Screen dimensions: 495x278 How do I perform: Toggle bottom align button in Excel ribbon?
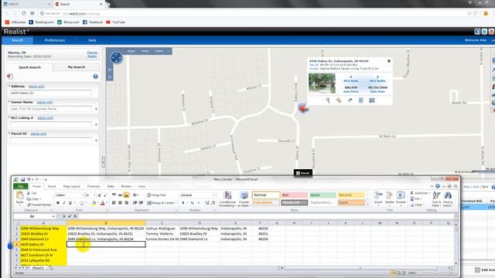pyautogui.click(x=126, y=195)
